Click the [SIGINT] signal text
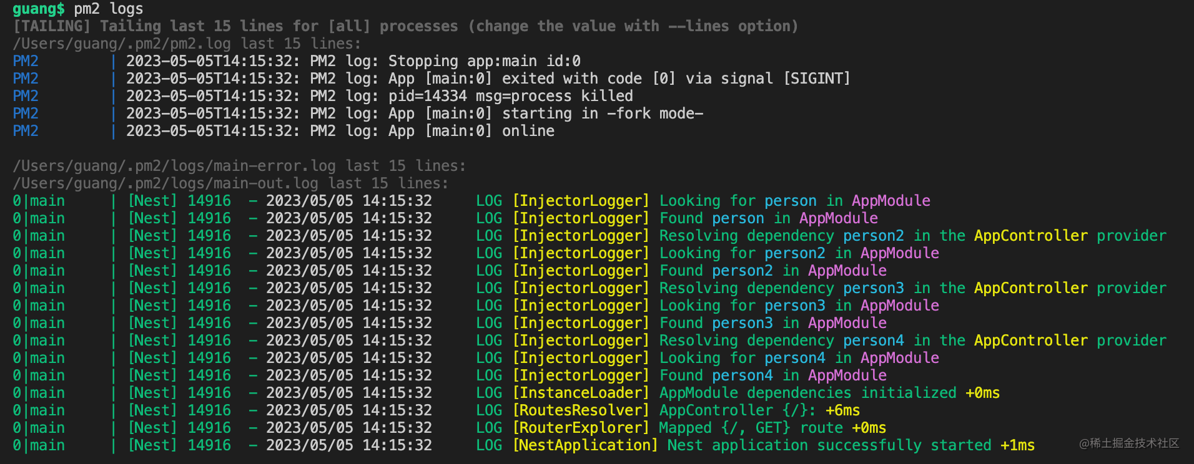This screenshot has width=1194, height=464. [817, 79]
